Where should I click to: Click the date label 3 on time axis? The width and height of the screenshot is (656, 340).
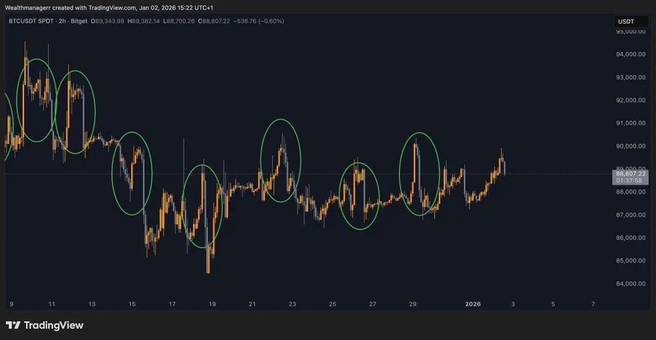(x=513, y=304)
